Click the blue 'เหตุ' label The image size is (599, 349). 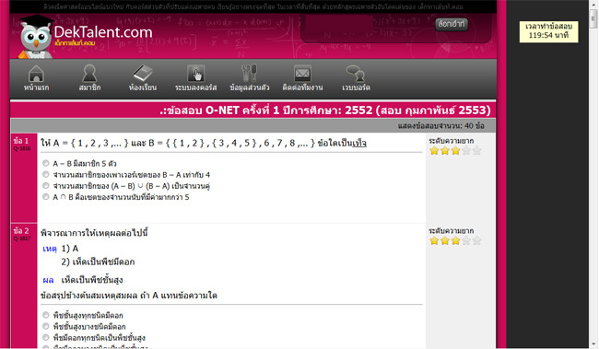50,249
